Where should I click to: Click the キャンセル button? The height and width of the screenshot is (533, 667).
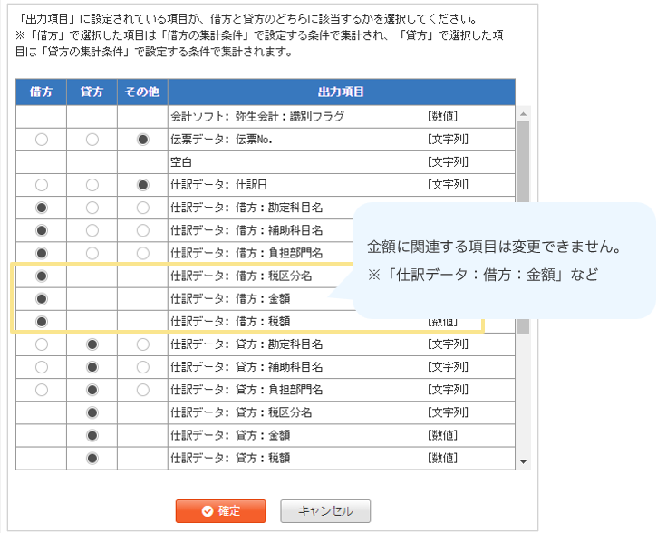[x=325, y=511]
